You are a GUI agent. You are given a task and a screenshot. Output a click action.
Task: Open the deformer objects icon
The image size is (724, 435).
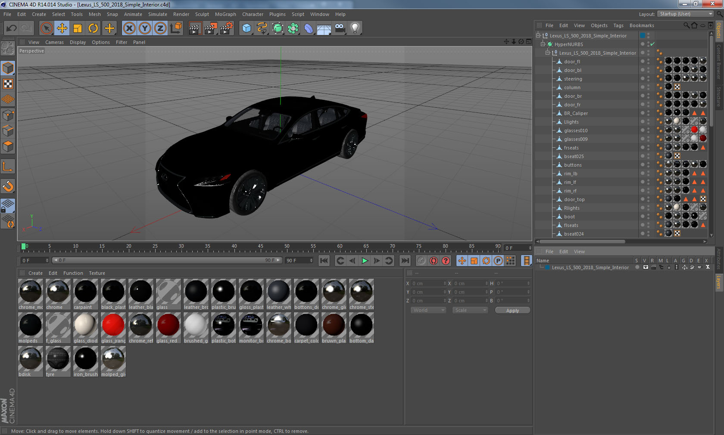(x=309, y=28)
